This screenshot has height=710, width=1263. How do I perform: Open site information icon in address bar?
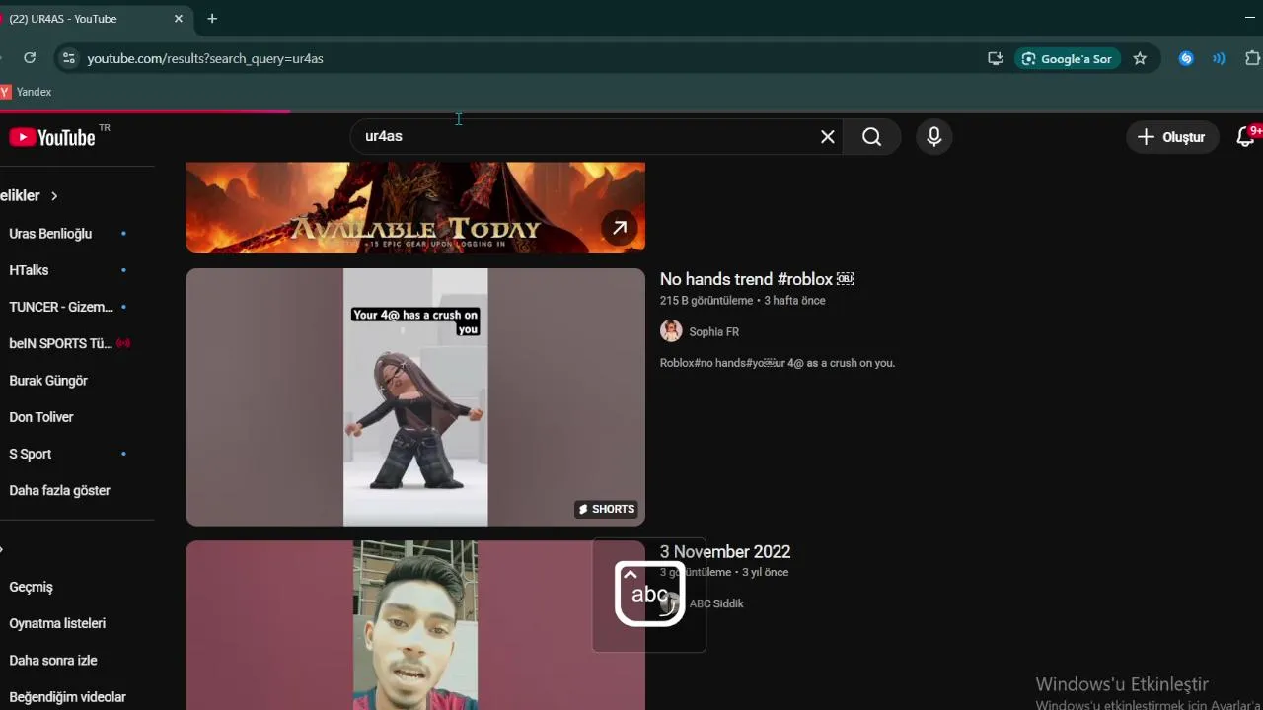click(67, 58)
